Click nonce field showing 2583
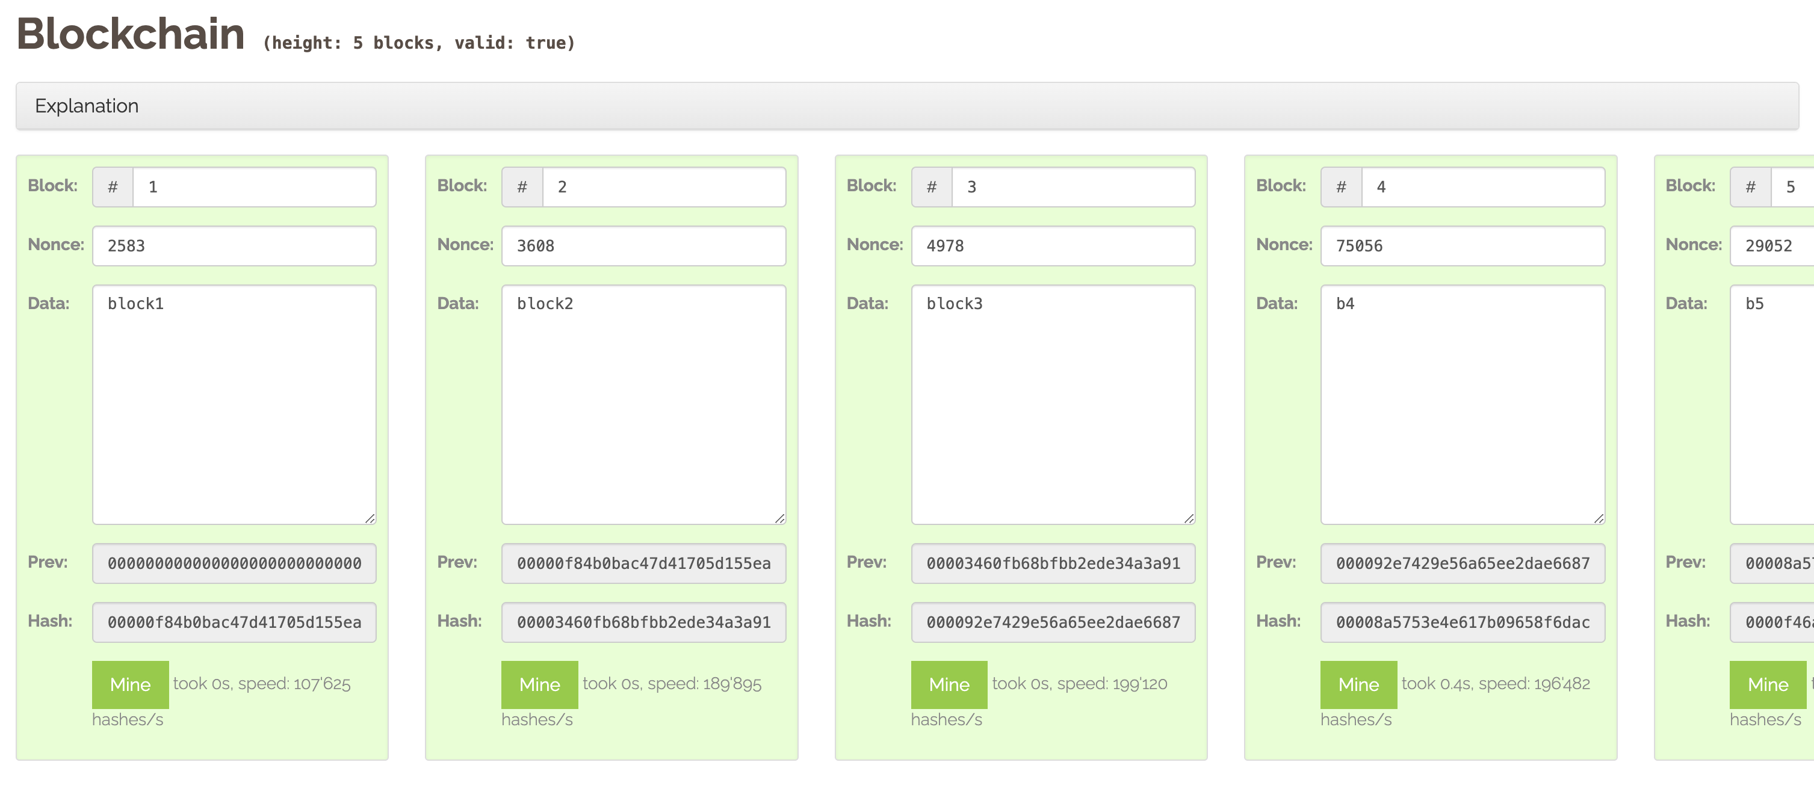Viewport: 1814px width, 789px height. tap(234, 245)
